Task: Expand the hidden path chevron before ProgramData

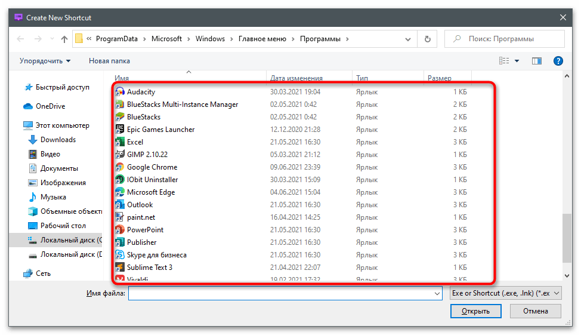Action: (89, 39)
